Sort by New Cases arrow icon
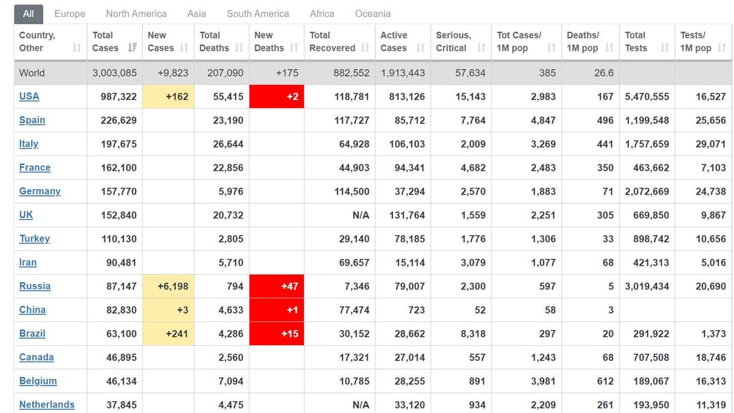 (184, 48)
